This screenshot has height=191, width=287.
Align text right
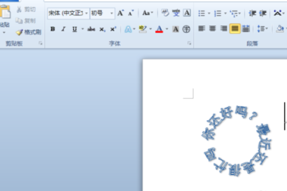[223, 29]
